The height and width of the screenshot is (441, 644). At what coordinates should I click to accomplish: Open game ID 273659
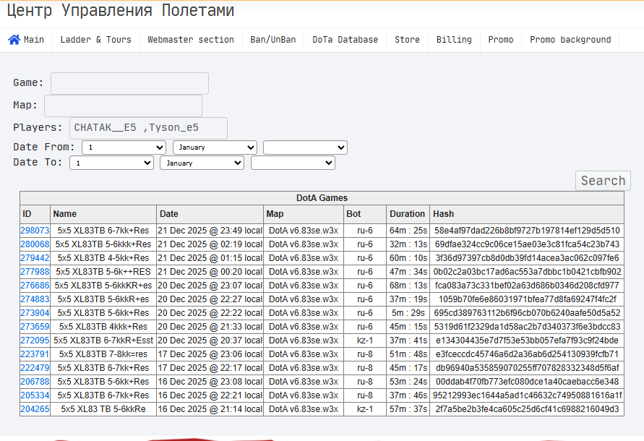(x=35, y=327)
